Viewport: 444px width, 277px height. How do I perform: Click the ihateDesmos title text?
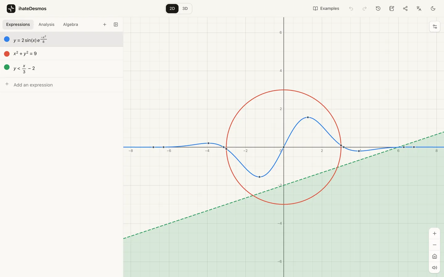click(x=32, y=9)
